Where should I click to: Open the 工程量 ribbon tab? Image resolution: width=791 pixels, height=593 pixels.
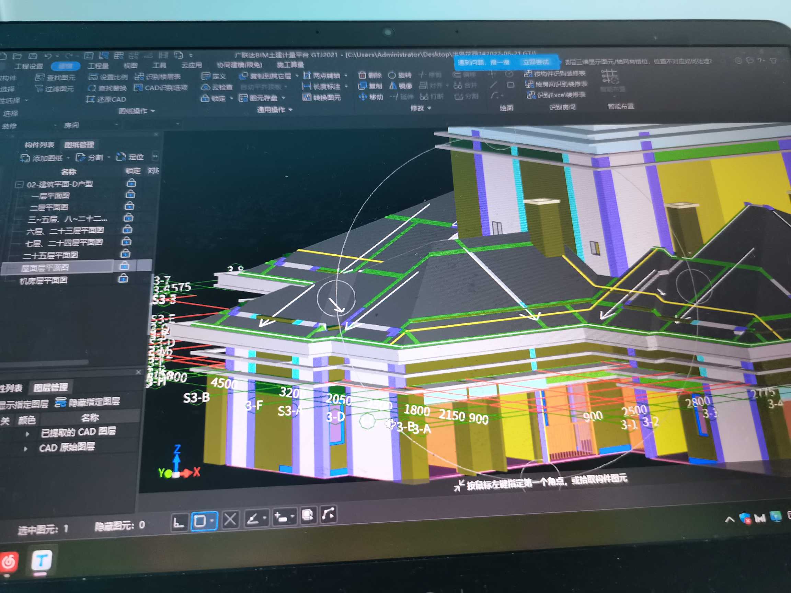pyautogui.click(x=98, y=66)
